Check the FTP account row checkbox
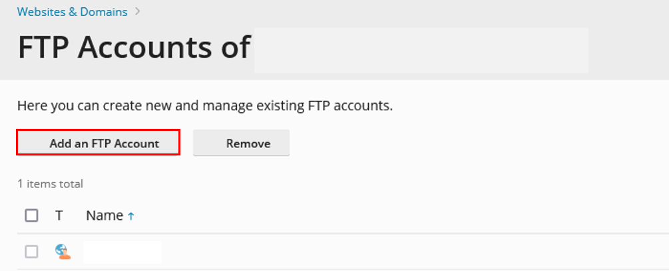 coord(31,252)
